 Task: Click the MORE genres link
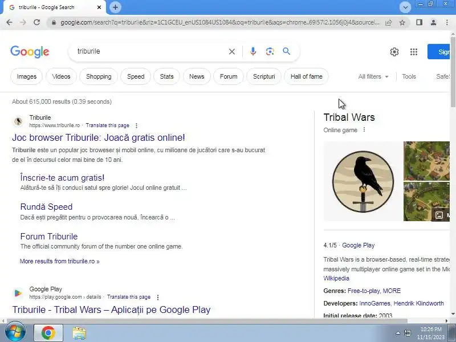(x=392, y=291)
